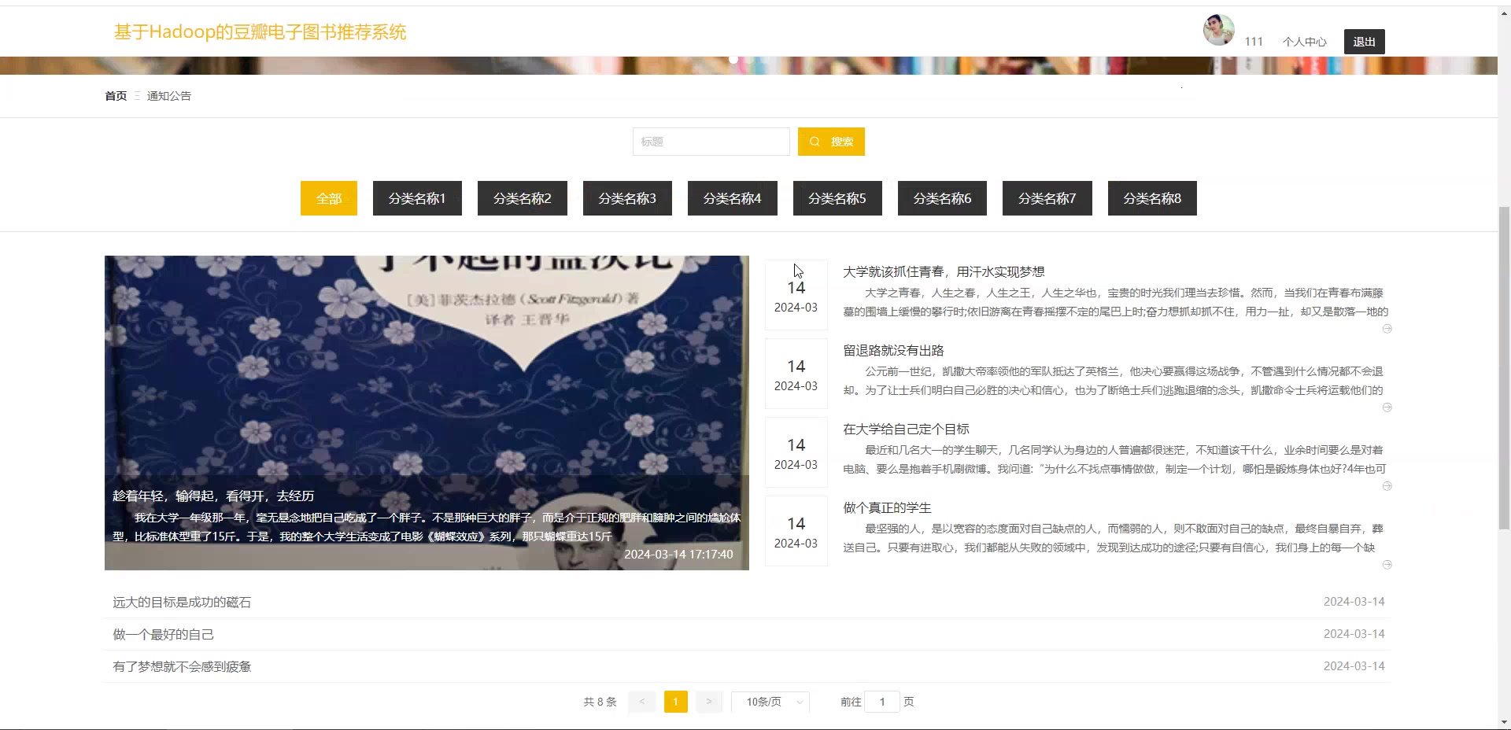This screenshot has height=730, width=1511.
Task: Open article 留退路就没有出路
Action: pos(893,350)
